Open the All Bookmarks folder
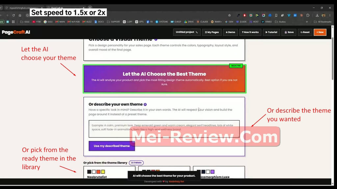 tap(323, 22)
